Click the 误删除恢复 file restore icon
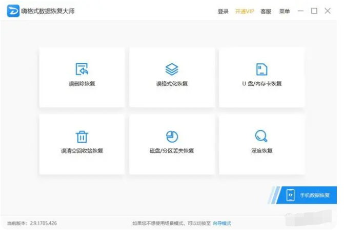The width and height of the screenshot is (344, 230). pyautogui.click(x=82, y=69)
